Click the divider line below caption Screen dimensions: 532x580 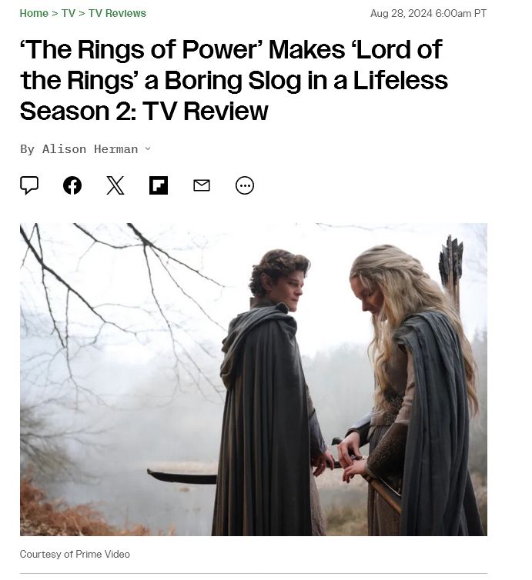pos(253,574)
